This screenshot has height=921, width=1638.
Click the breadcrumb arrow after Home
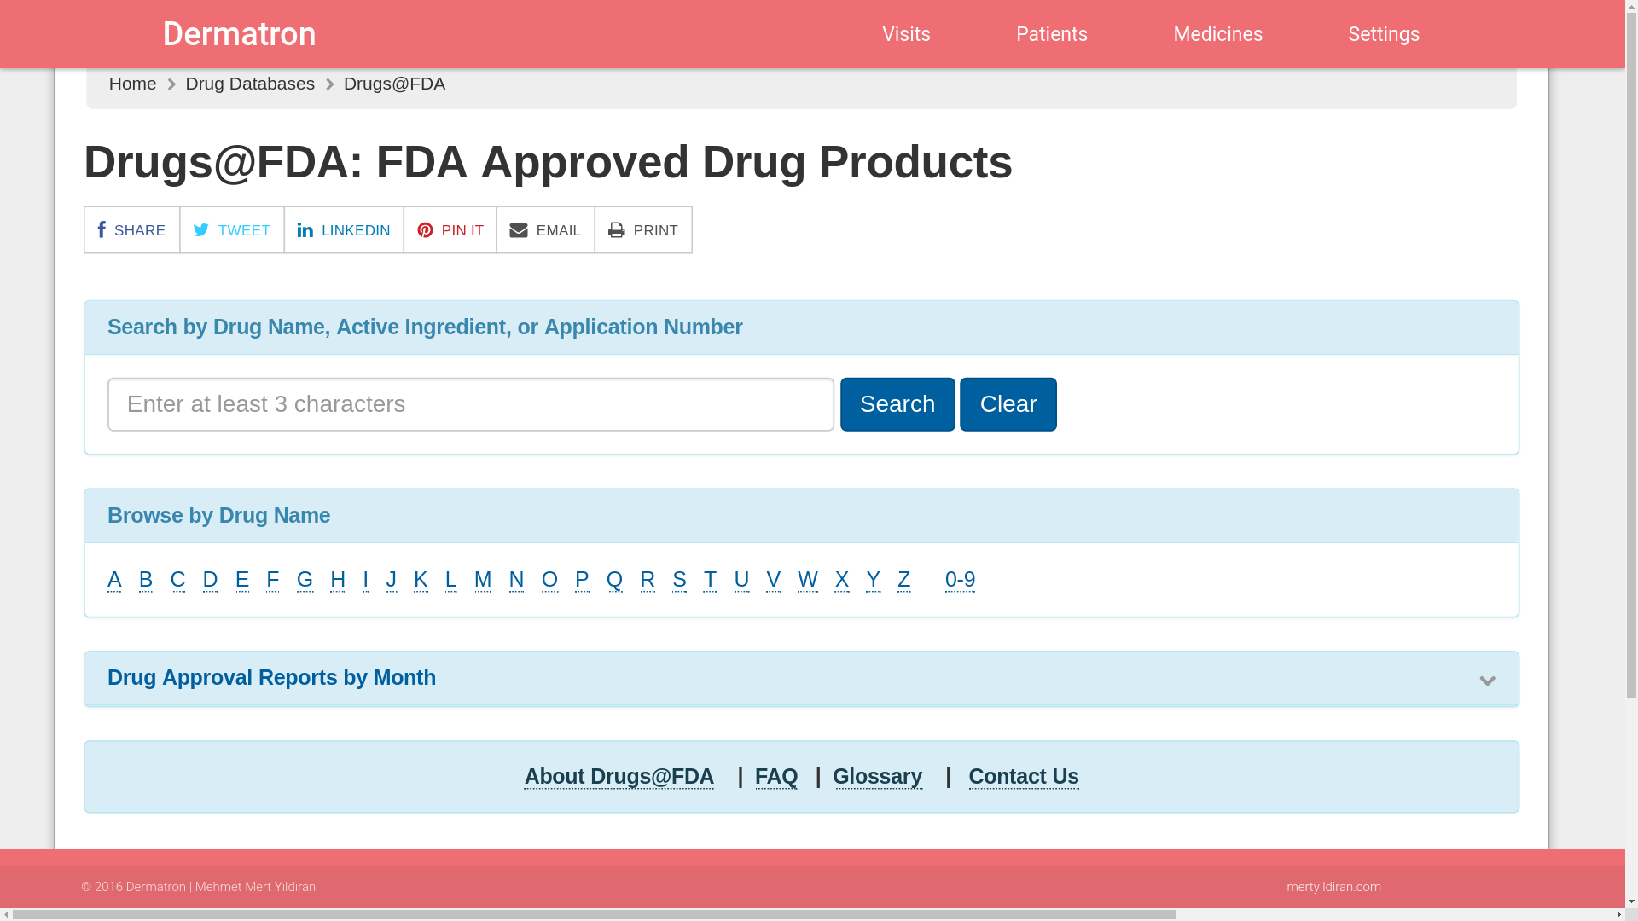pyautogui.click(x=171, y=84)
